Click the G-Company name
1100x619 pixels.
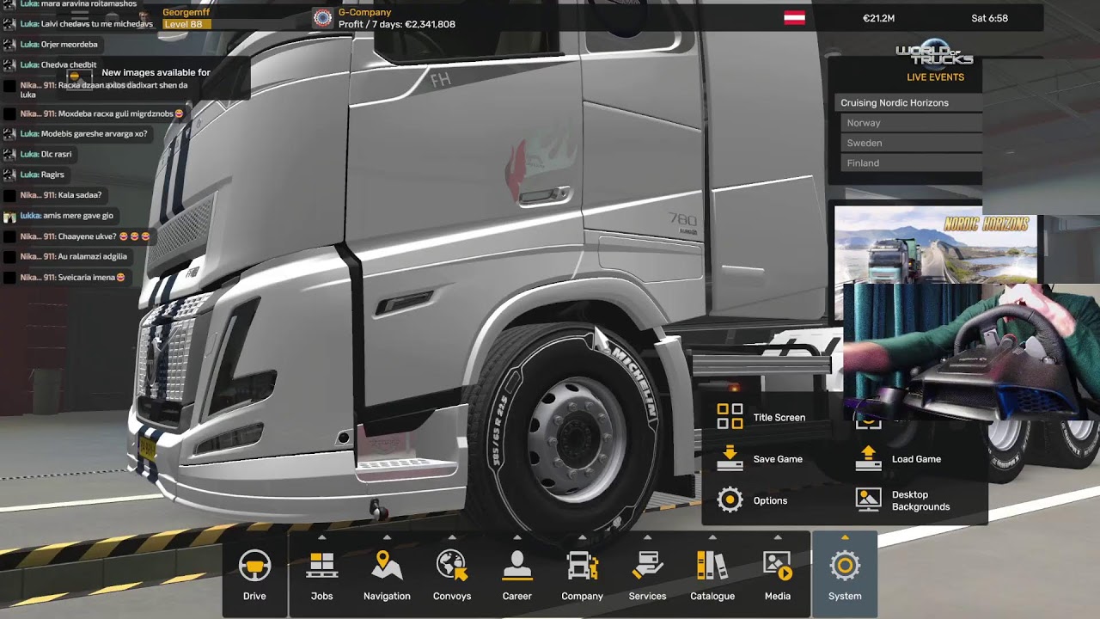point(364,12)
